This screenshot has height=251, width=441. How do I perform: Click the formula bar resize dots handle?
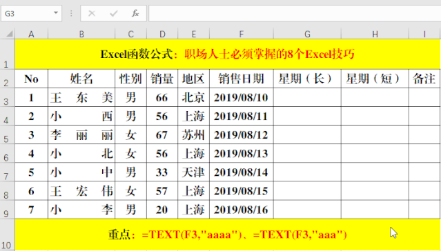[x=71, y=13]
